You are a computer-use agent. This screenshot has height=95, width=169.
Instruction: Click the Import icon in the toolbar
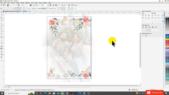click(x=34, y=5)
